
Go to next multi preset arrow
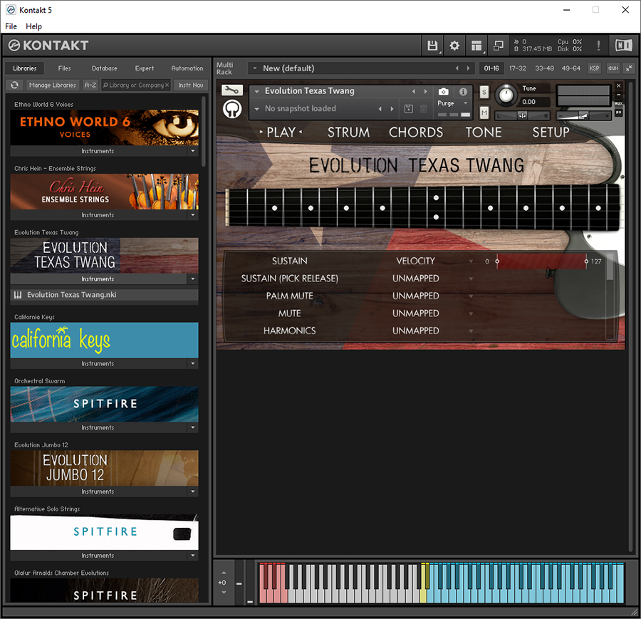pos(468,68)
